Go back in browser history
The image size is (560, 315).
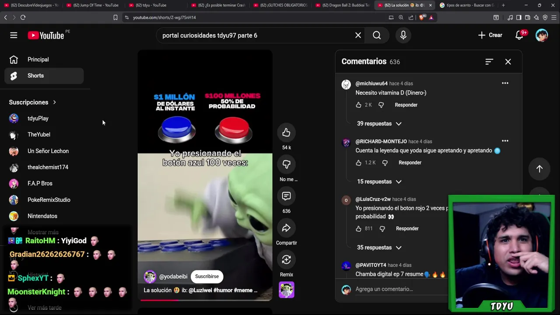[x=5, y=17]
